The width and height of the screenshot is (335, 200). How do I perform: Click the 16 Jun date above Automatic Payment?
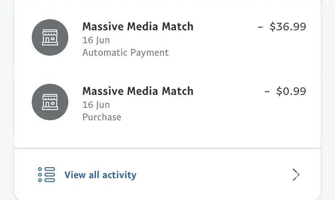(x=96, y=40)
